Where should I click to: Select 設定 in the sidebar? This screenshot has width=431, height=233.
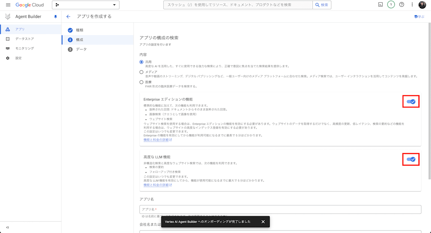point(31,58)
